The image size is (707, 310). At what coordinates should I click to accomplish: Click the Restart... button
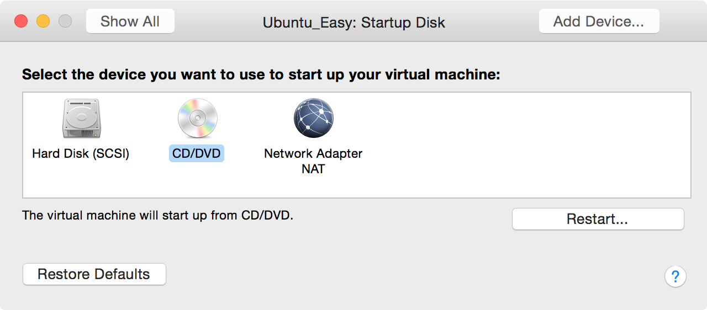click(598, 219)
